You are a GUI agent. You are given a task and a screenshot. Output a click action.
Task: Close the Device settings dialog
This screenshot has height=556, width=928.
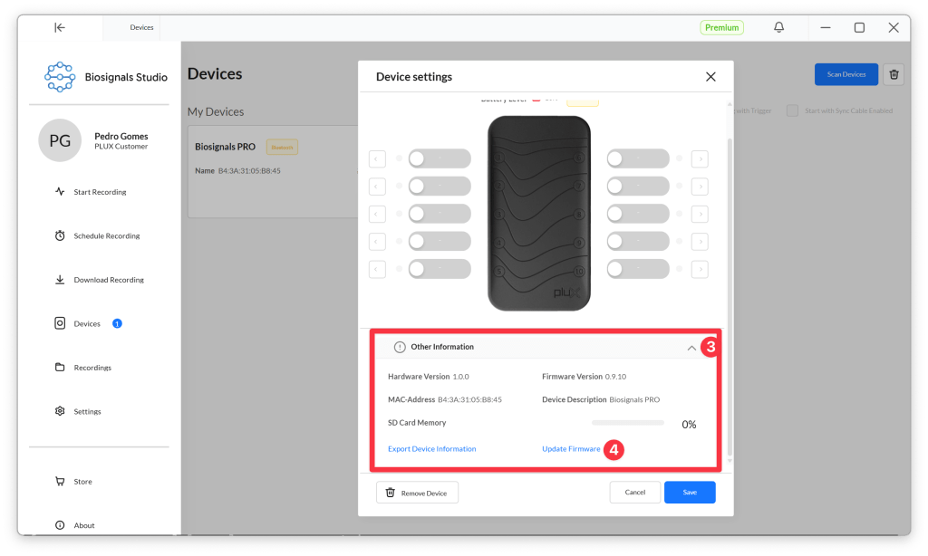pos(710,77)
